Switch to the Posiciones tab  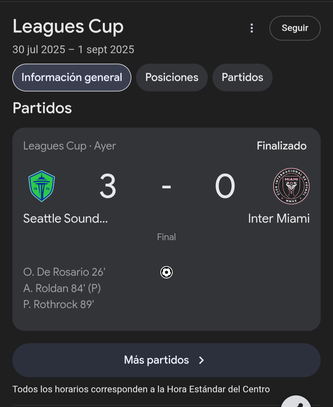point(172,77)
